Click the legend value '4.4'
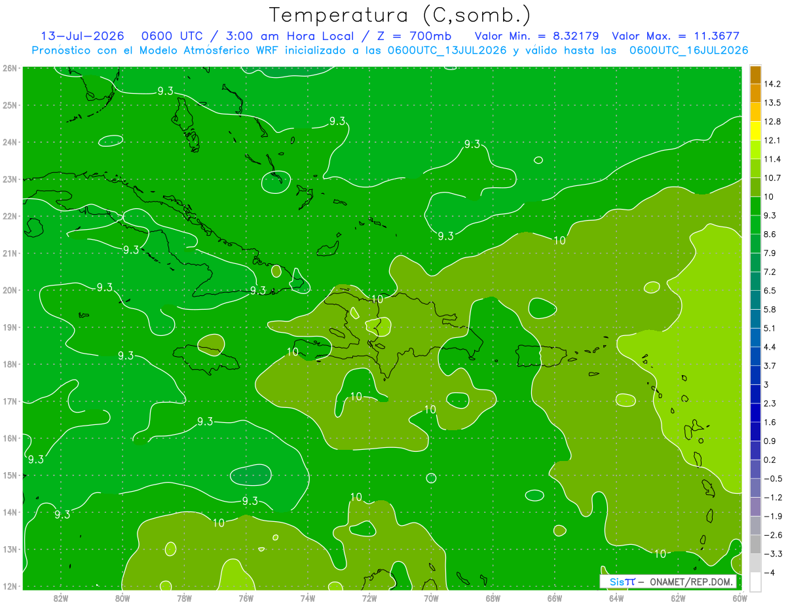 pyautogui.click(x=770, y=347)
